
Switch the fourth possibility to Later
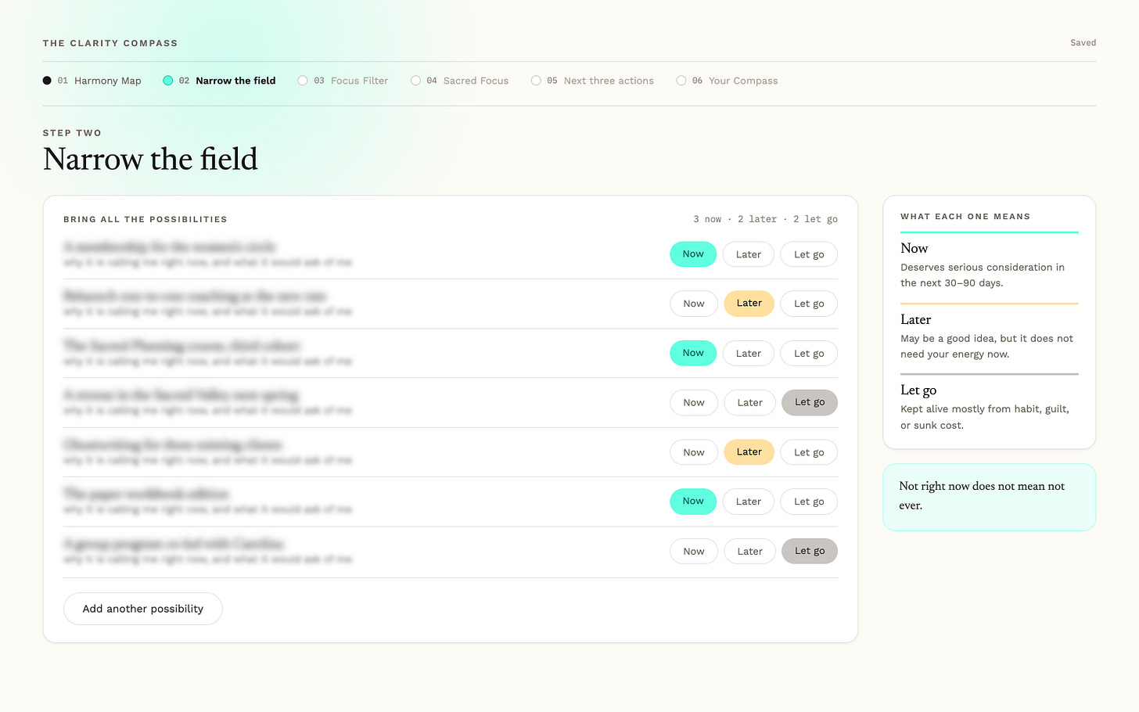749,403
